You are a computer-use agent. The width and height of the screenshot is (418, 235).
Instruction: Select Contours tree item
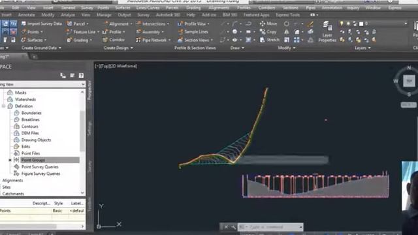click(x=29, y=127)
